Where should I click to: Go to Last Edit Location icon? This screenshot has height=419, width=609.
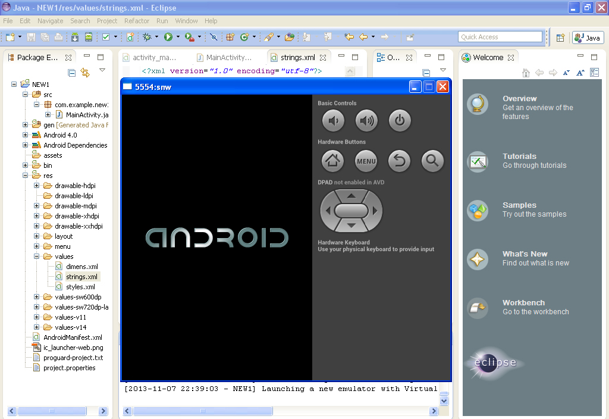[x=349, y=37]
